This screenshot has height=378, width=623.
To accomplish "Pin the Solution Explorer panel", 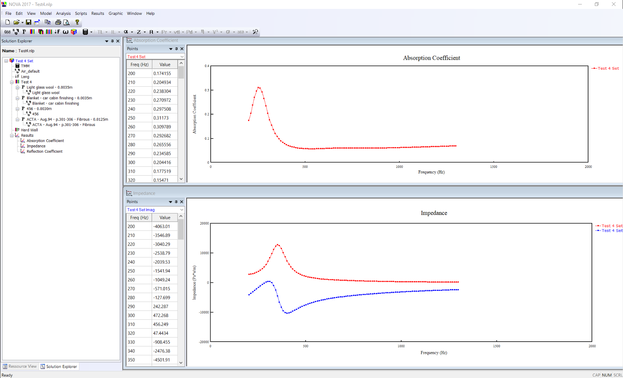I will click(x=112, y=41).
